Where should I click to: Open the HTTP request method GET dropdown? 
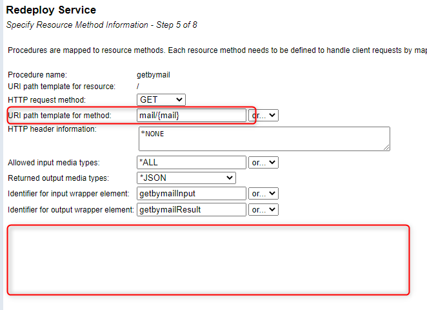click(161, 99)
